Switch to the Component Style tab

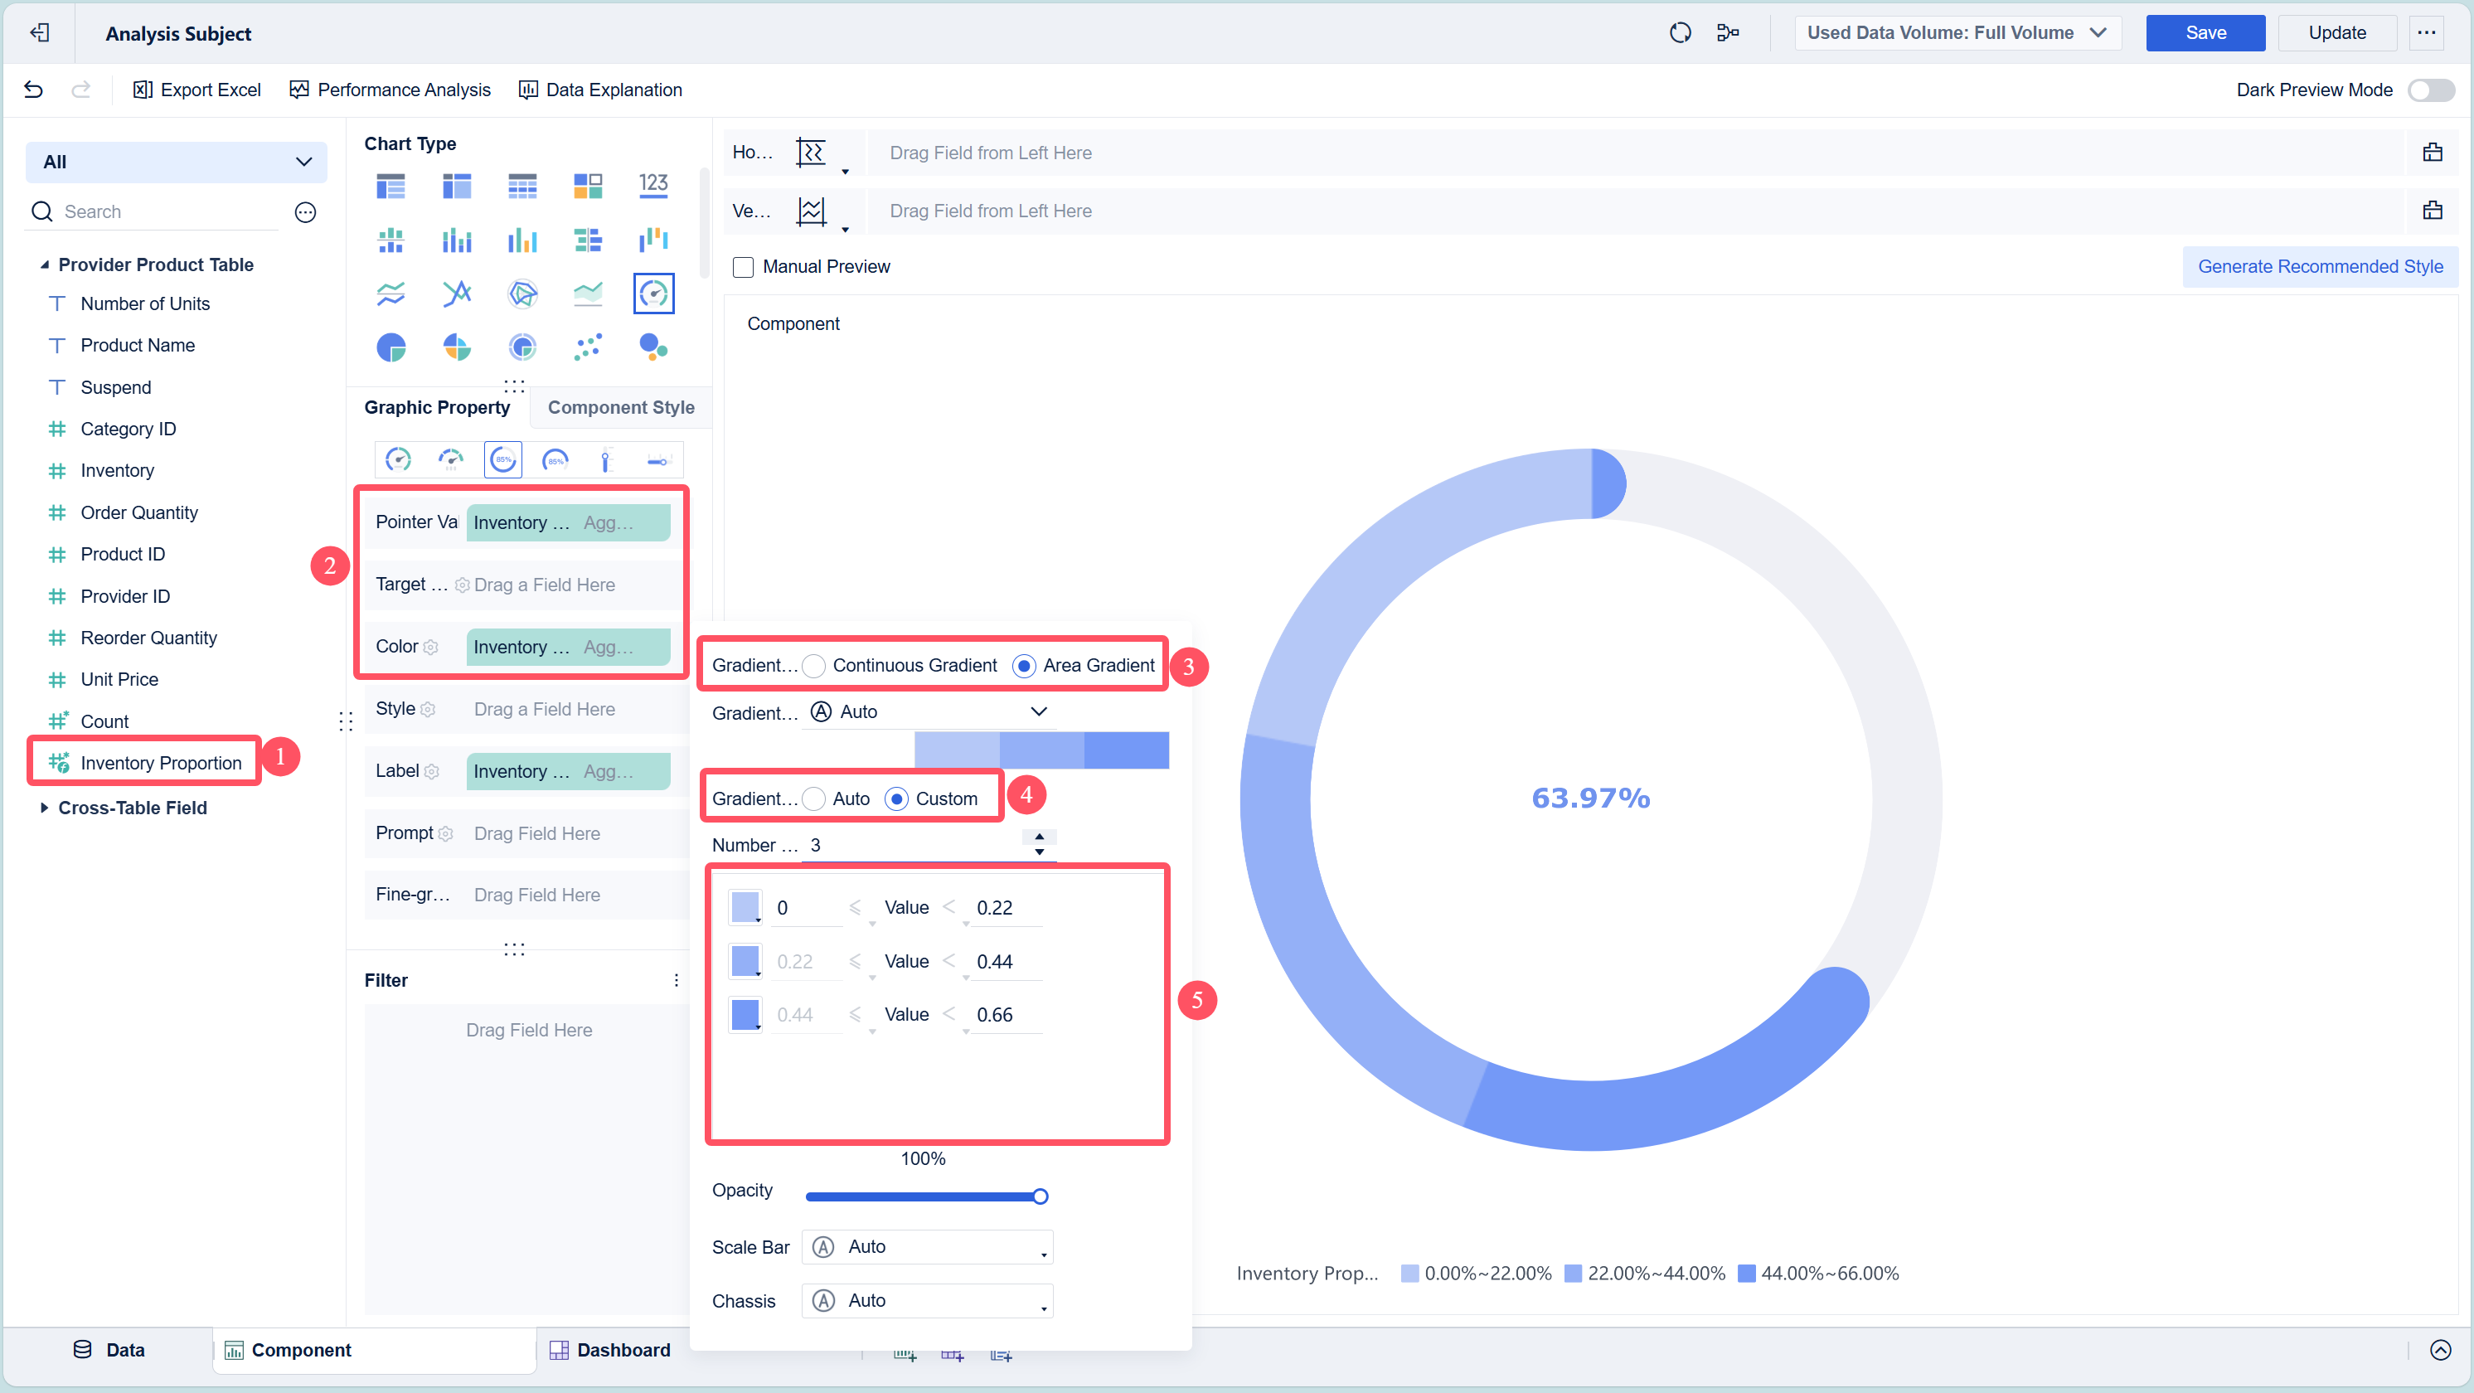[620, 407]
